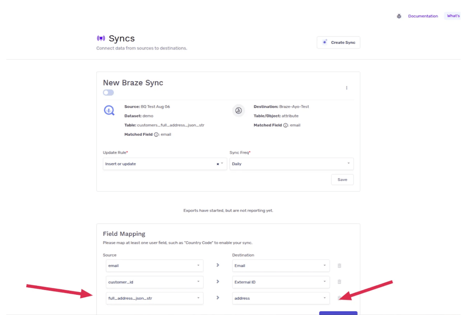Open the address destination field dropdown
The height and width of the screenshot is (315, 471).
tap(280, 298)
